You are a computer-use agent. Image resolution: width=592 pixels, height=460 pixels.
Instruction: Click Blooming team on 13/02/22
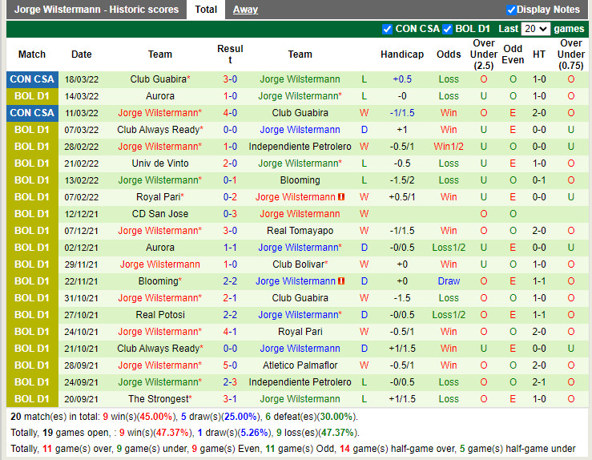300,180
